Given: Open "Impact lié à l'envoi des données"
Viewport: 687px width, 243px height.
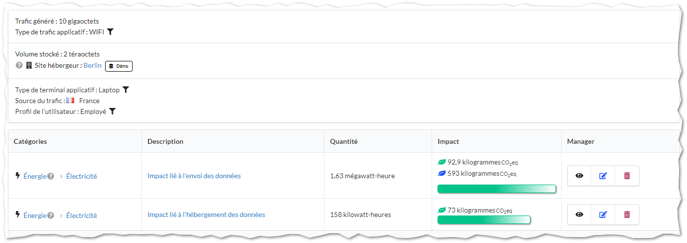Looking at the screenshot, I should 194,176.
